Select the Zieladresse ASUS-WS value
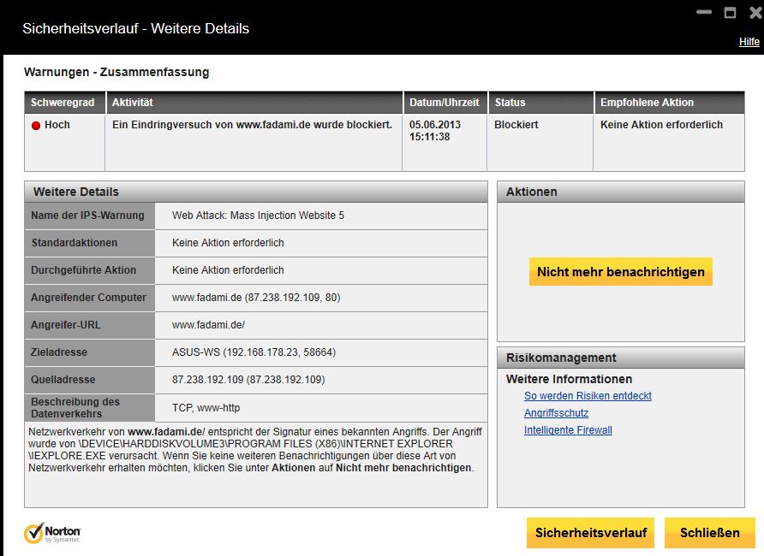 coord(254,352)
